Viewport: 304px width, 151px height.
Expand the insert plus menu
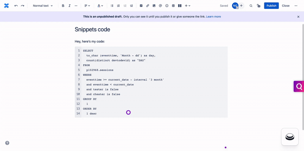click(x=187, y=6)
